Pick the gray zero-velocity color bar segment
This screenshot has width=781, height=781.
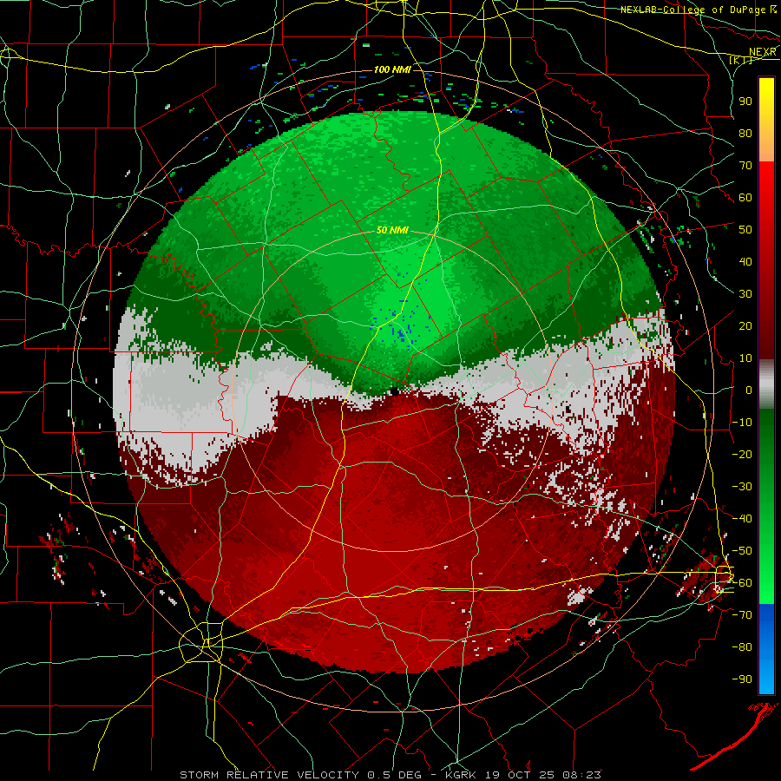[x=766, y=384]
